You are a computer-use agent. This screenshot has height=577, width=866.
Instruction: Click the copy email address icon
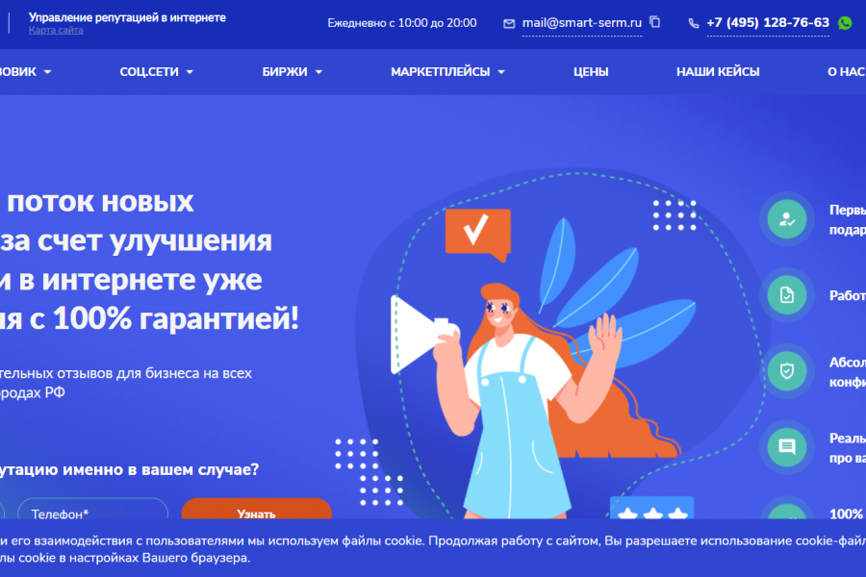click(x=654, y=22)
